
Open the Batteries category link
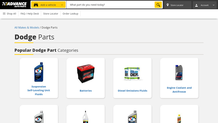[86, 91]
